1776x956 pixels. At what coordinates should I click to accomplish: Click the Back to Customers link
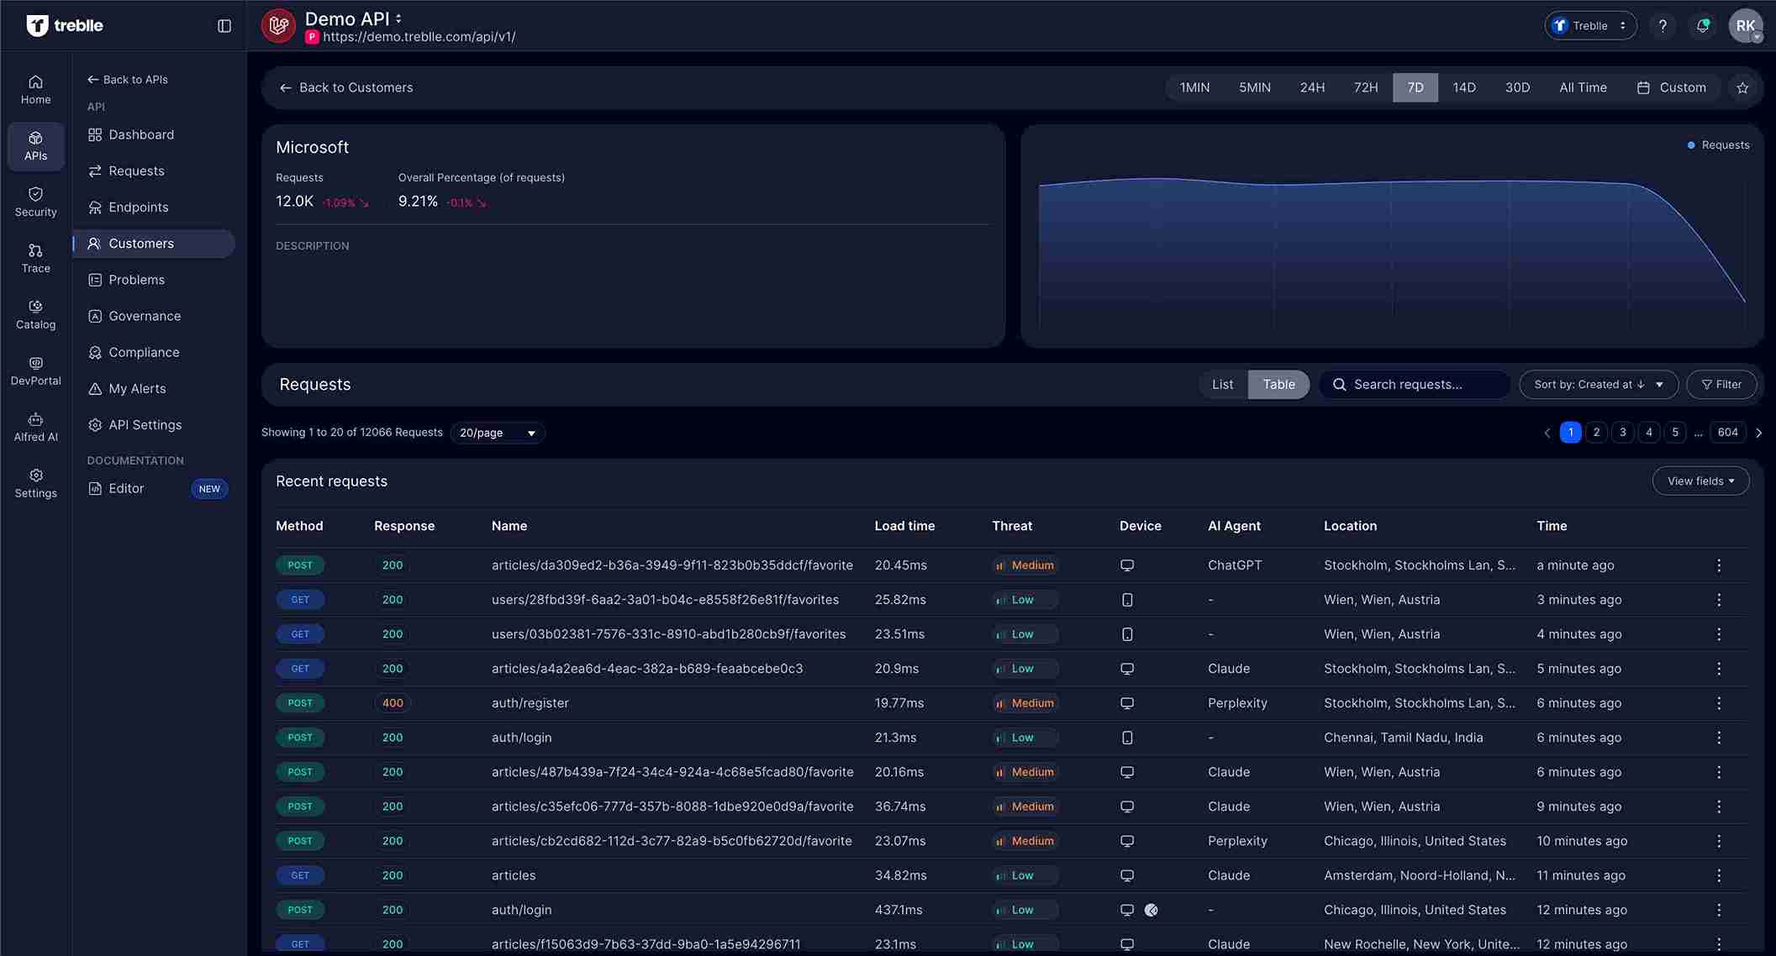tap(346, 87)
